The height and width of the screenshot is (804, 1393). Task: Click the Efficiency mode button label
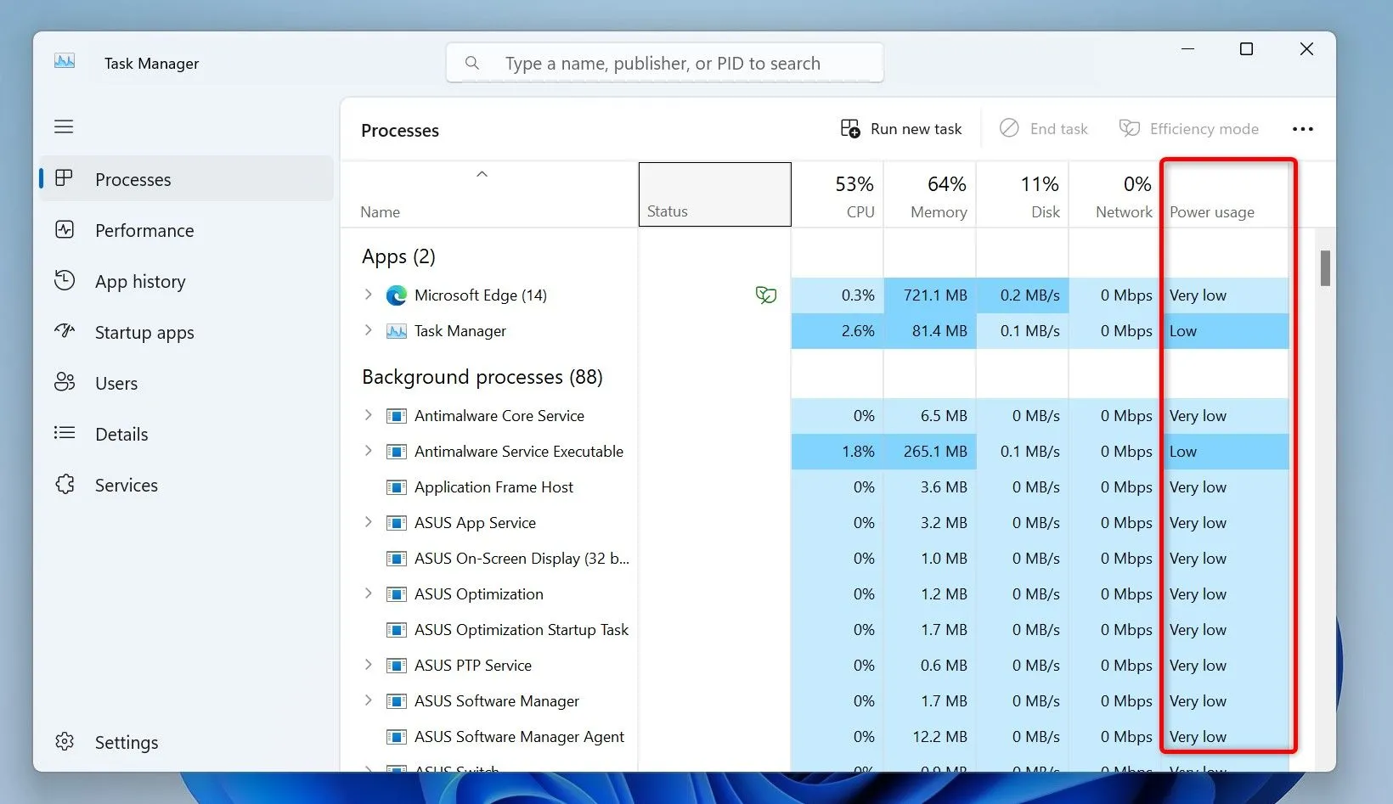[1204, 129]
